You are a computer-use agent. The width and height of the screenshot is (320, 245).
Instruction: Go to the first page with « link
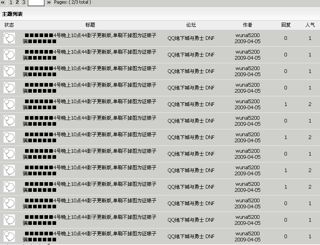click(x=3, y=2)
